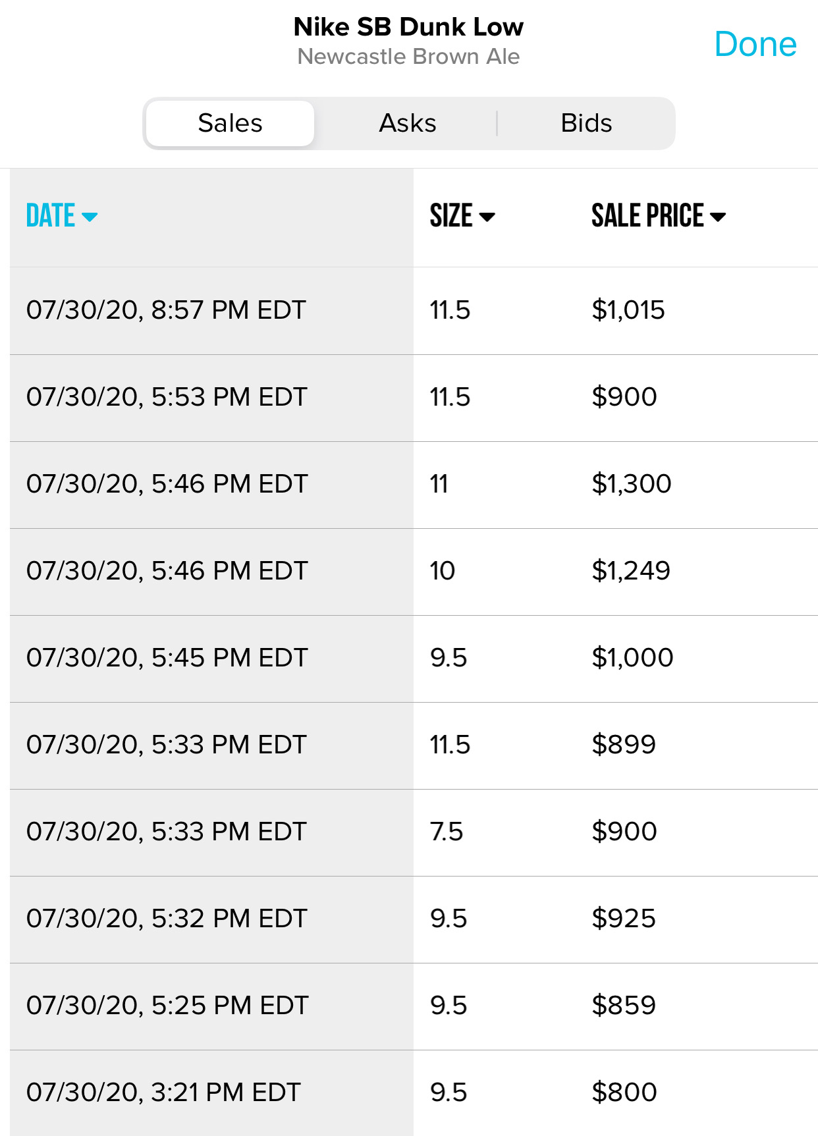
Task: Select the $1,249 size 10 sale
Action: pos(414,572)
